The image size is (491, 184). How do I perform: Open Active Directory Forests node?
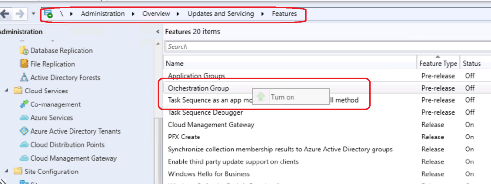coord(65,77)
